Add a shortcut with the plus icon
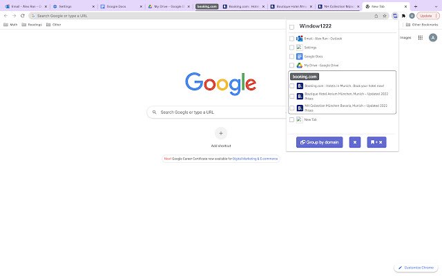This screenshot has height=276, width=442. coord(221,133)
